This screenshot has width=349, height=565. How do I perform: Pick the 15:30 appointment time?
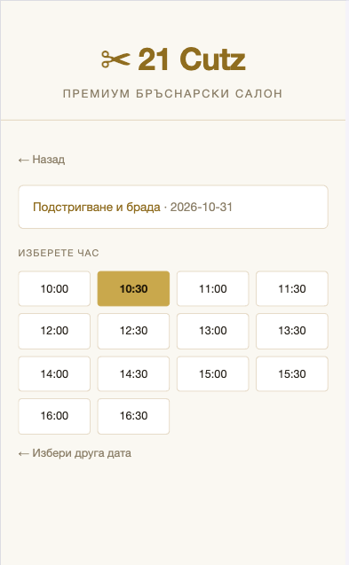[292, 373]
